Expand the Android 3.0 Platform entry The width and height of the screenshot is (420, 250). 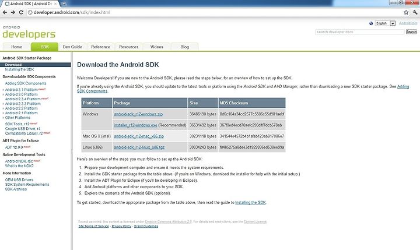click(3, 94)
